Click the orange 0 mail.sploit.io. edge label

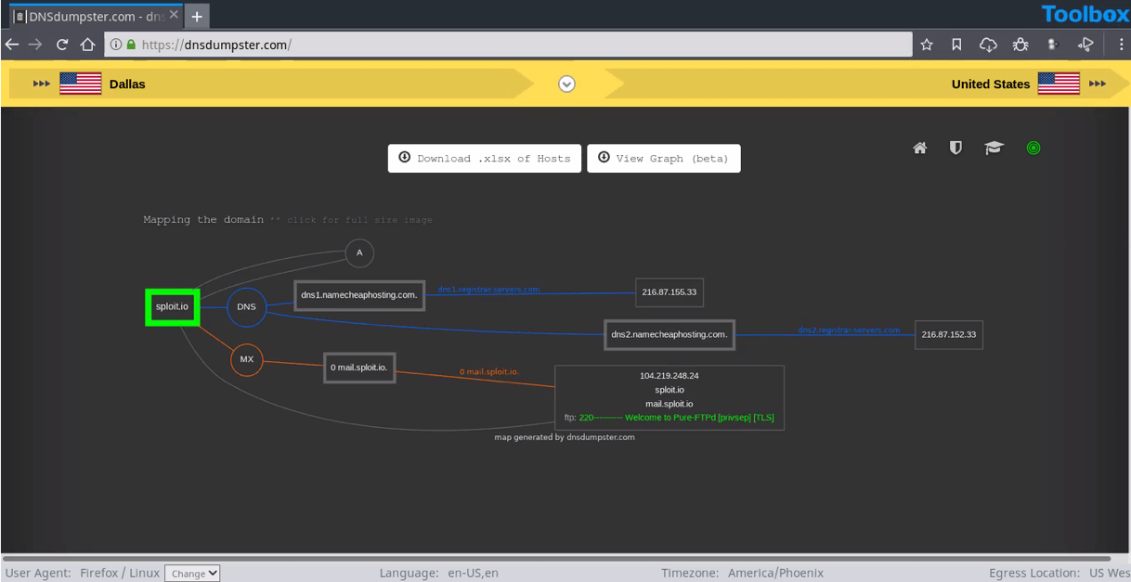point(489,371)
